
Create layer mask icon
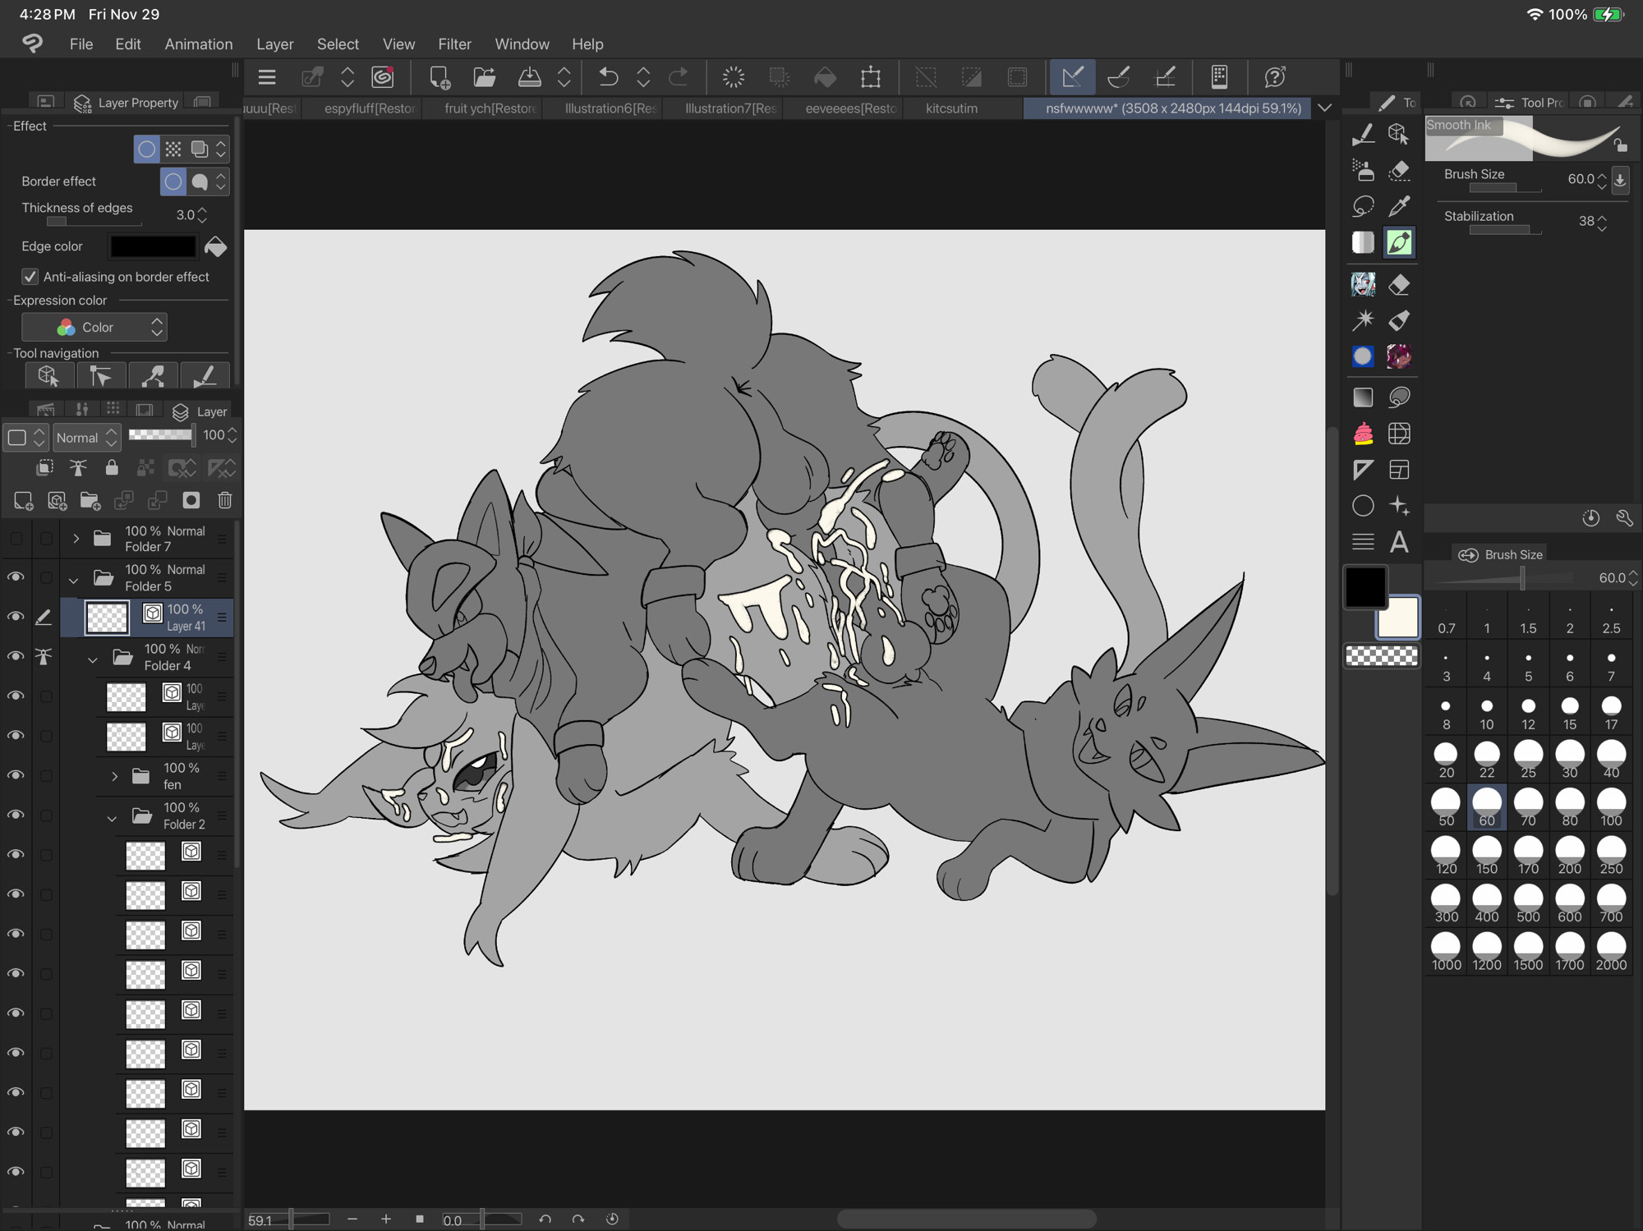point(191,500)
